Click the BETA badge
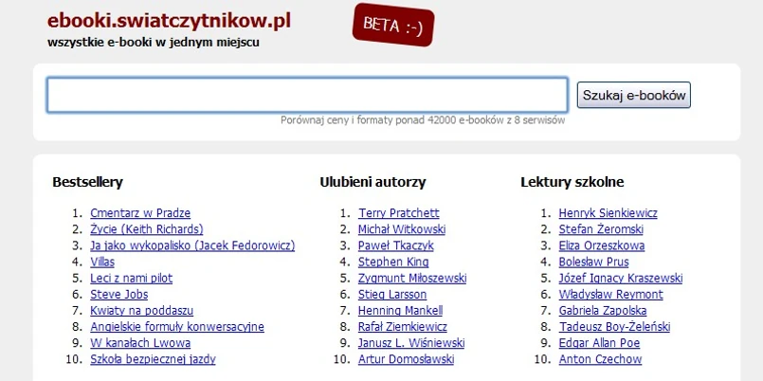 pos(392,26)
